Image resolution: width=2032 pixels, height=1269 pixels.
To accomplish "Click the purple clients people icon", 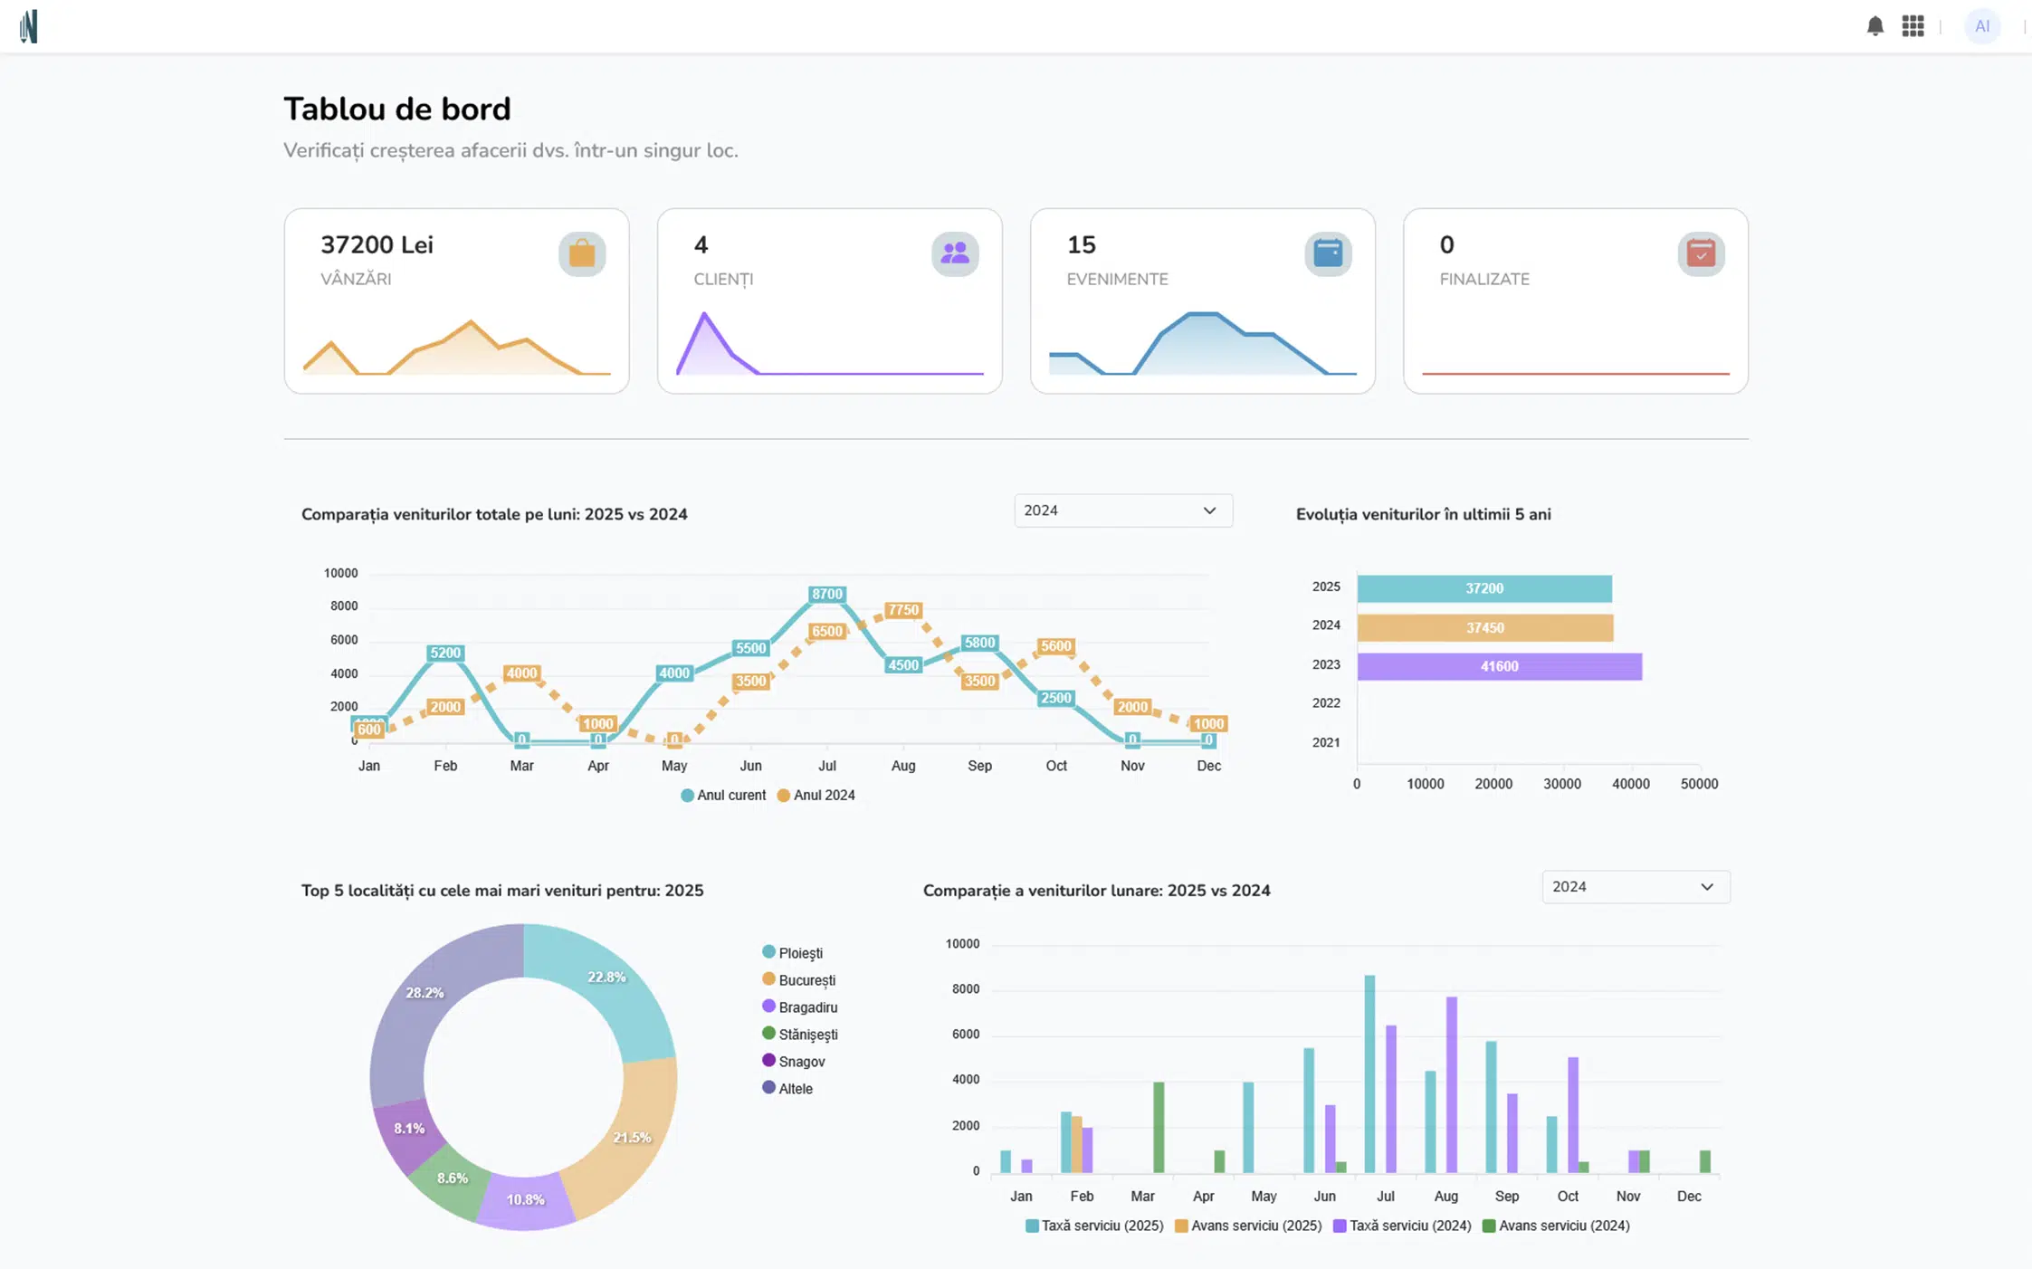I will [x=955, y=253].
